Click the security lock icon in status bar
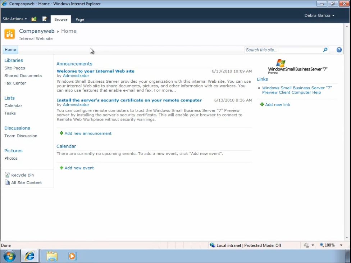 306,245
